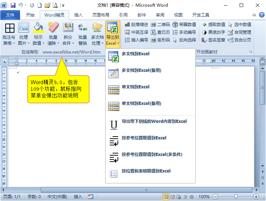Click the 带圈数值 tool
This screenshot has width=266, height=201.
(x=184, y=25)
